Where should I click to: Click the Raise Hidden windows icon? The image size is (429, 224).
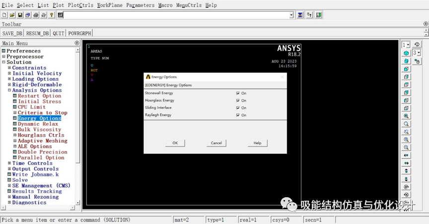click(300, 15)
